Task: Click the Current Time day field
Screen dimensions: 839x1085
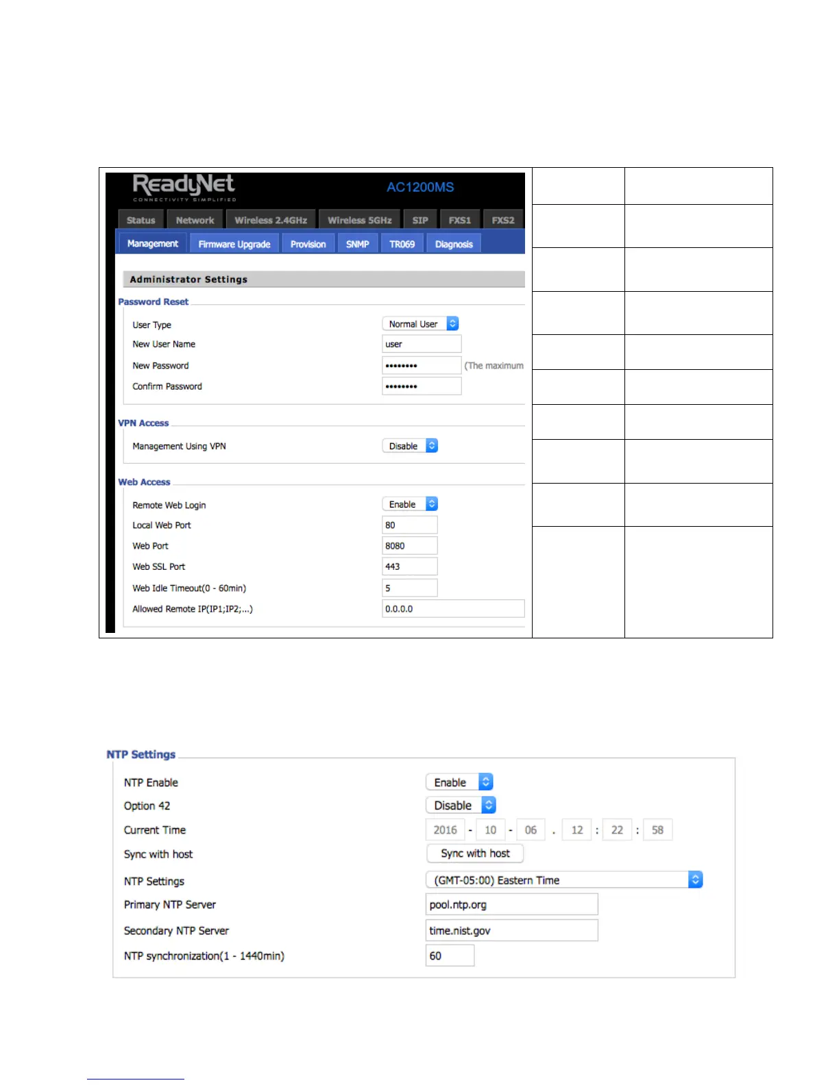Action: coord(531,830)
